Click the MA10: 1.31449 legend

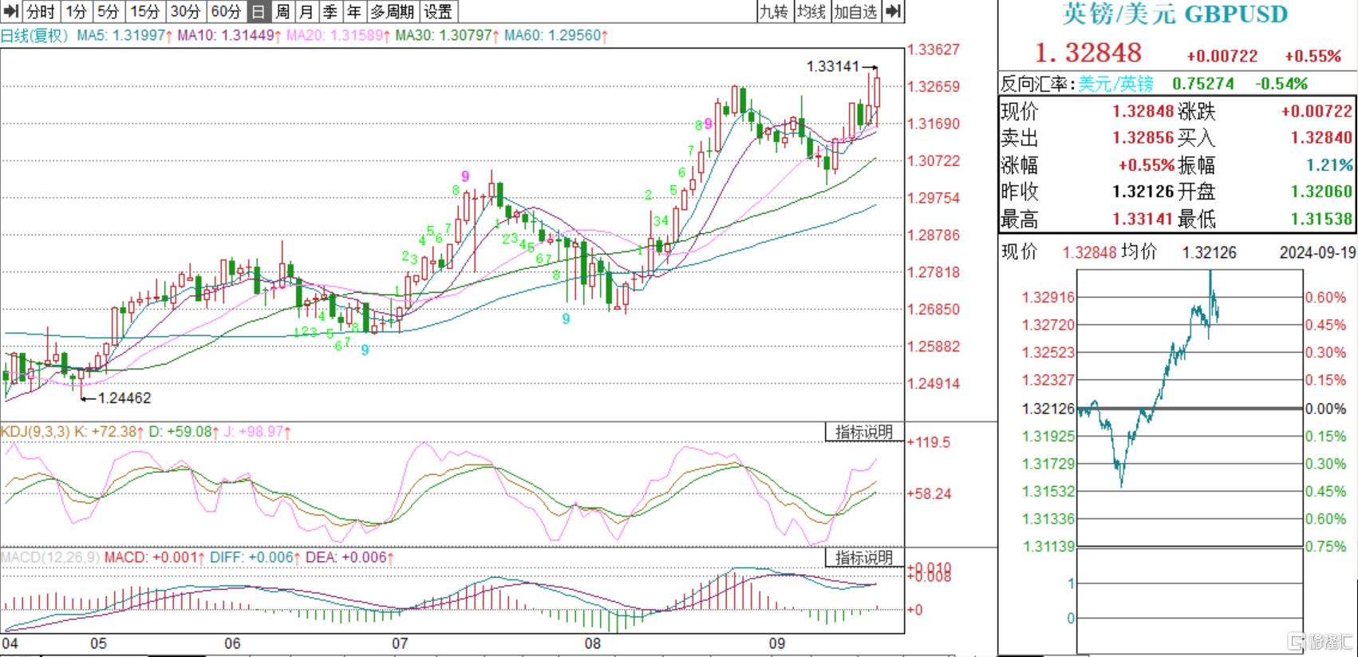point(230,36)
